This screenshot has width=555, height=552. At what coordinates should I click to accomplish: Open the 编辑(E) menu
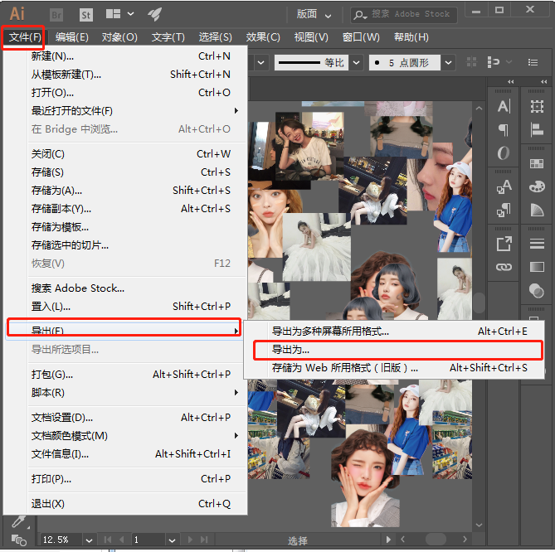pyautogui.click(x=72, y=37)
